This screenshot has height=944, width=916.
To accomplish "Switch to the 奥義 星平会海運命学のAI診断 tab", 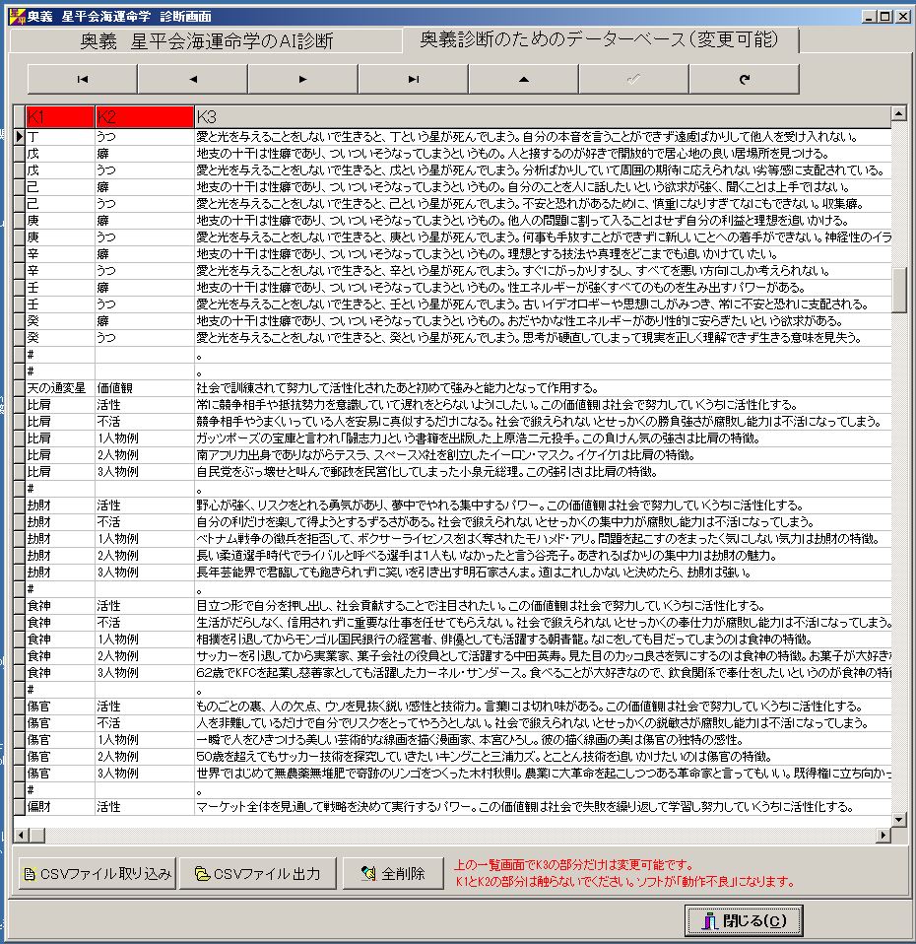I will tap(207, 41).
